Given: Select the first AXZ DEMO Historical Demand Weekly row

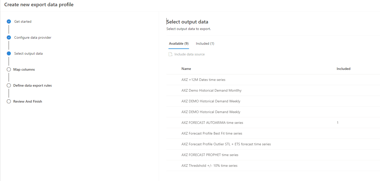Looking at the screenshot, I should pyautogui.click(x=211, y=101).
